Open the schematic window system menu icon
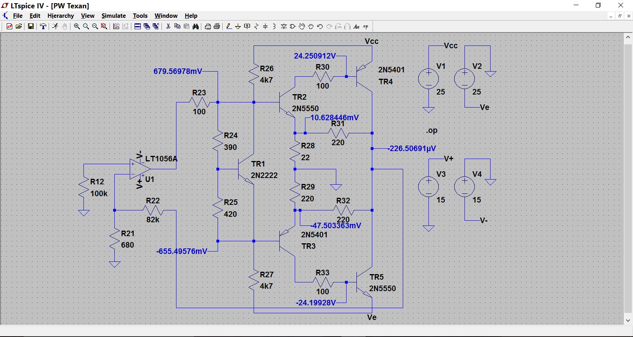This screenshot has width=633, height=337. click(5, 16)
